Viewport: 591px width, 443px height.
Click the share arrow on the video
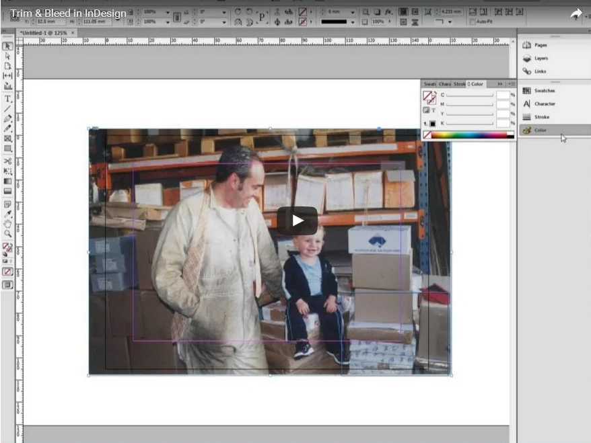pyautogui.click(x=576, y=14)
